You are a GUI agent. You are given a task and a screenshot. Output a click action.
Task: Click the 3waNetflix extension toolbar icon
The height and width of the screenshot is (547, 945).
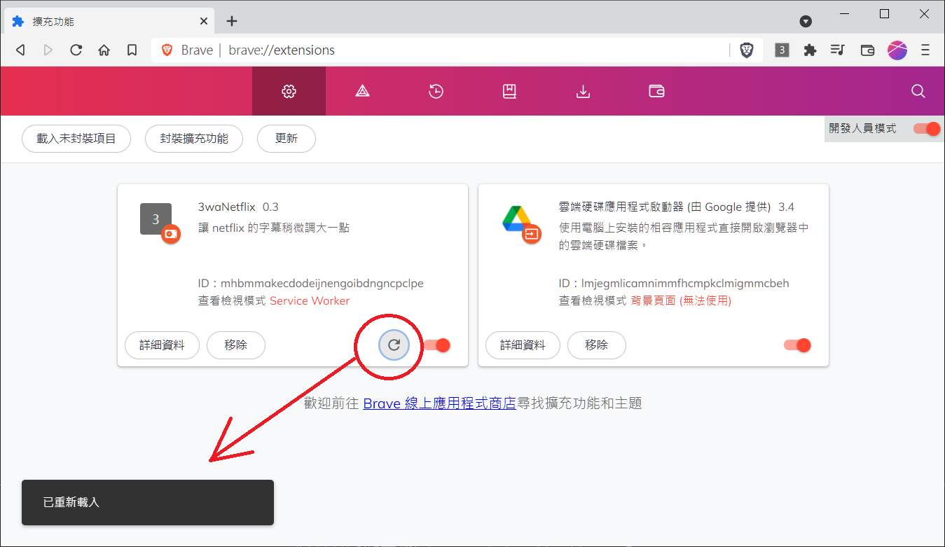click(x=782, y=50)
